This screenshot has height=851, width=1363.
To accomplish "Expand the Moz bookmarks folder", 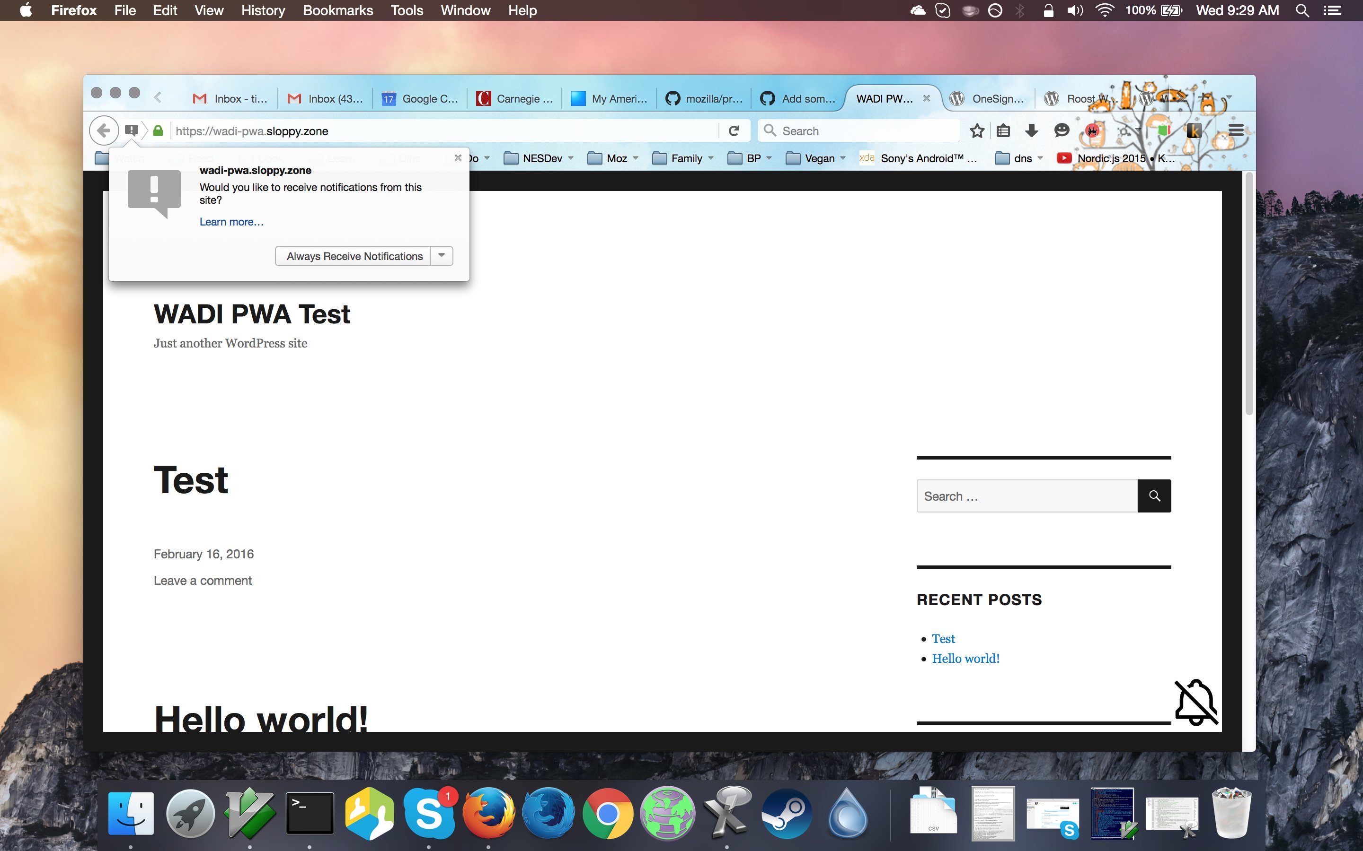I will click(x=613, y=158).
